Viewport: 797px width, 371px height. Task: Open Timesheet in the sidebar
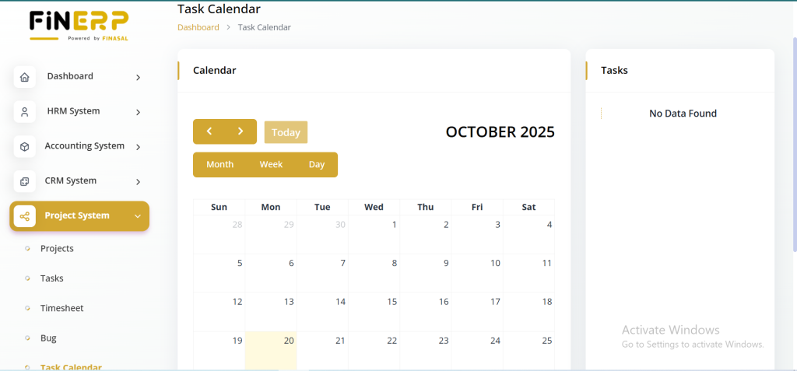pyautogui.click(x=61, y=308)
